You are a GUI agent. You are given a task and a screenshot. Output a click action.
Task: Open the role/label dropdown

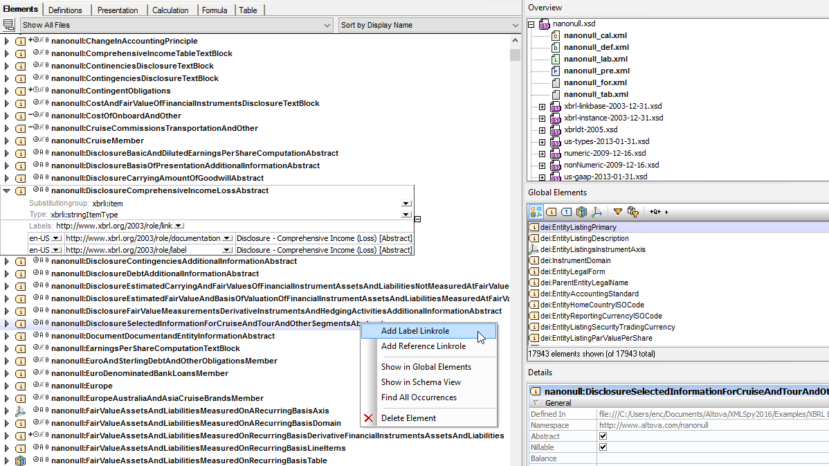point(227,250)
